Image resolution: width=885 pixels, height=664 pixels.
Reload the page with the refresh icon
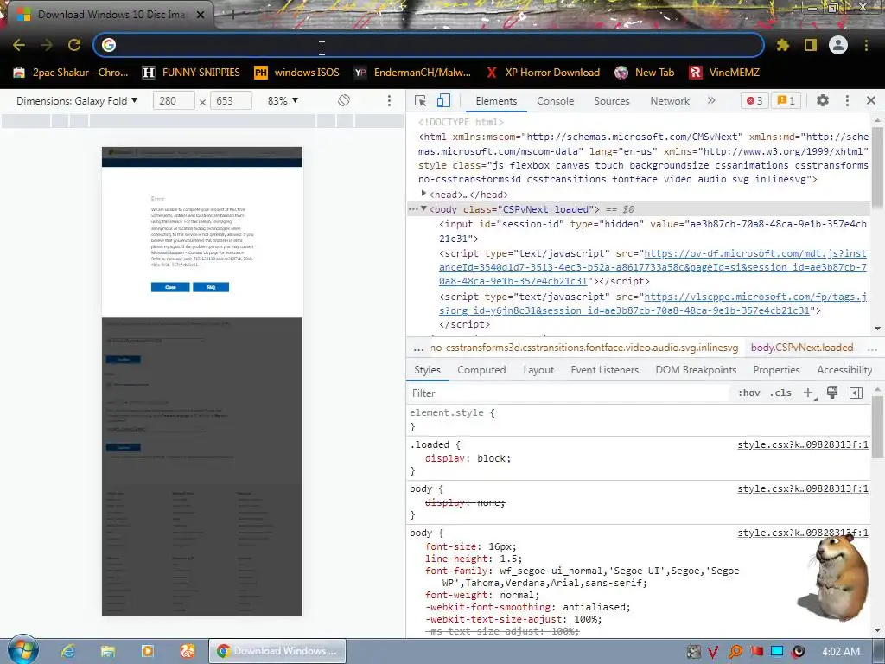coord(74,45)
